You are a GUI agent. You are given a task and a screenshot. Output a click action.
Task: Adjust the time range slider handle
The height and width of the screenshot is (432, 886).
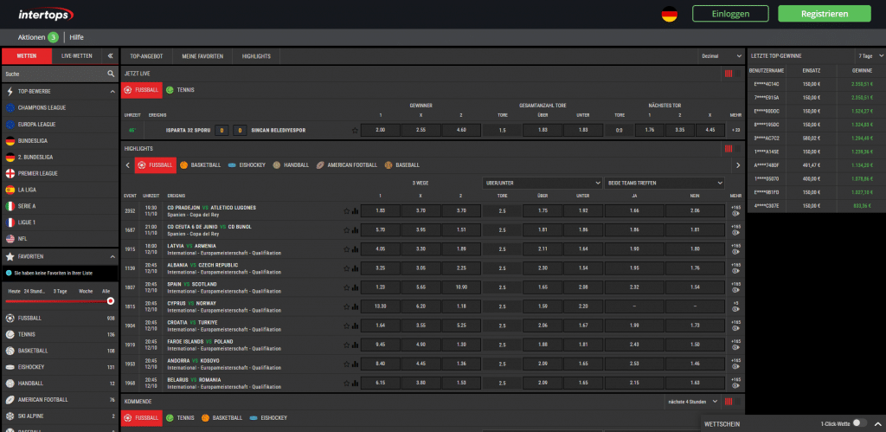click(111, 301)
